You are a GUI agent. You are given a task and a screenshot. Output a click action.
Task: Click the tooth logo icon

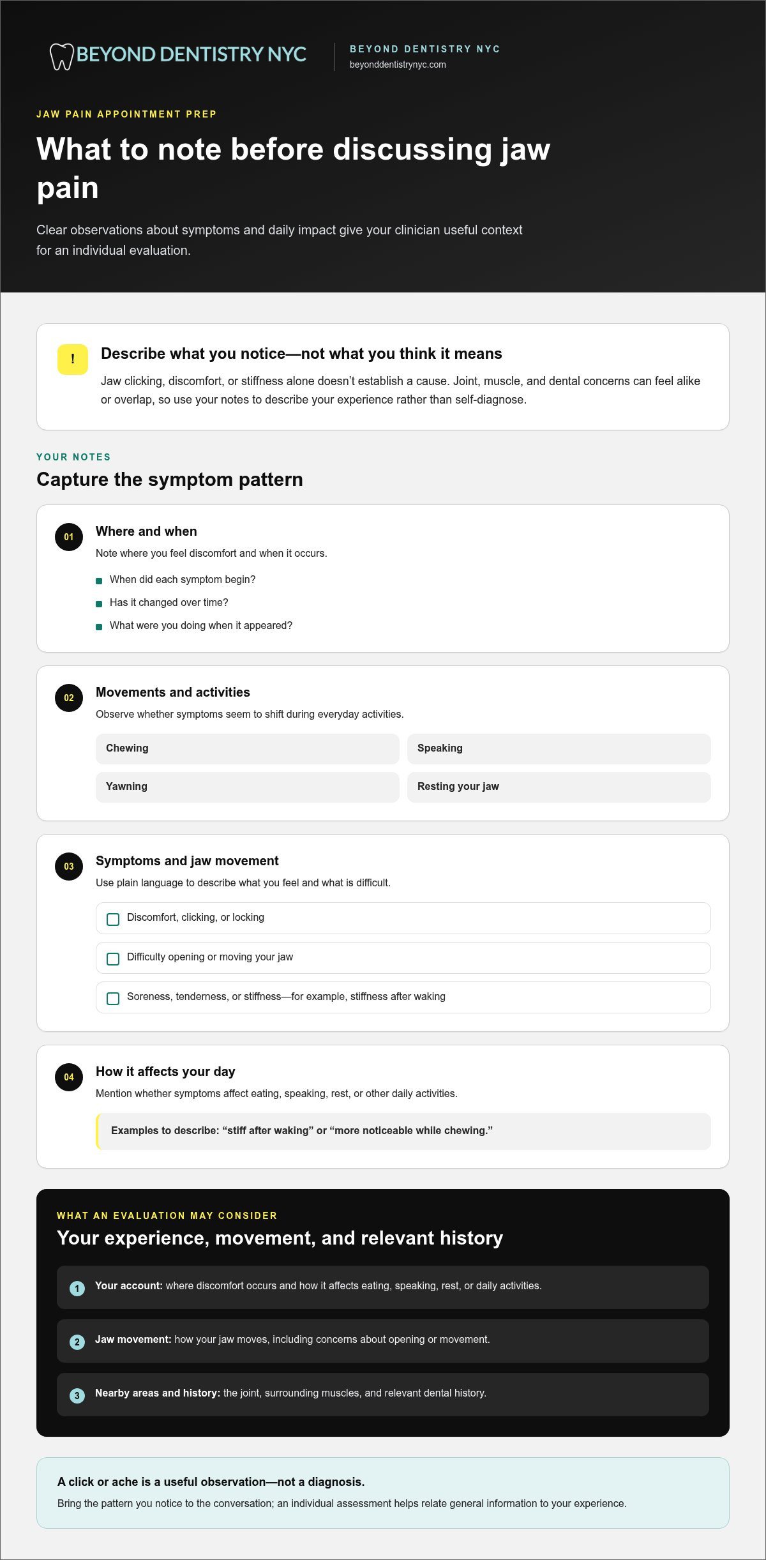(62, 56)
